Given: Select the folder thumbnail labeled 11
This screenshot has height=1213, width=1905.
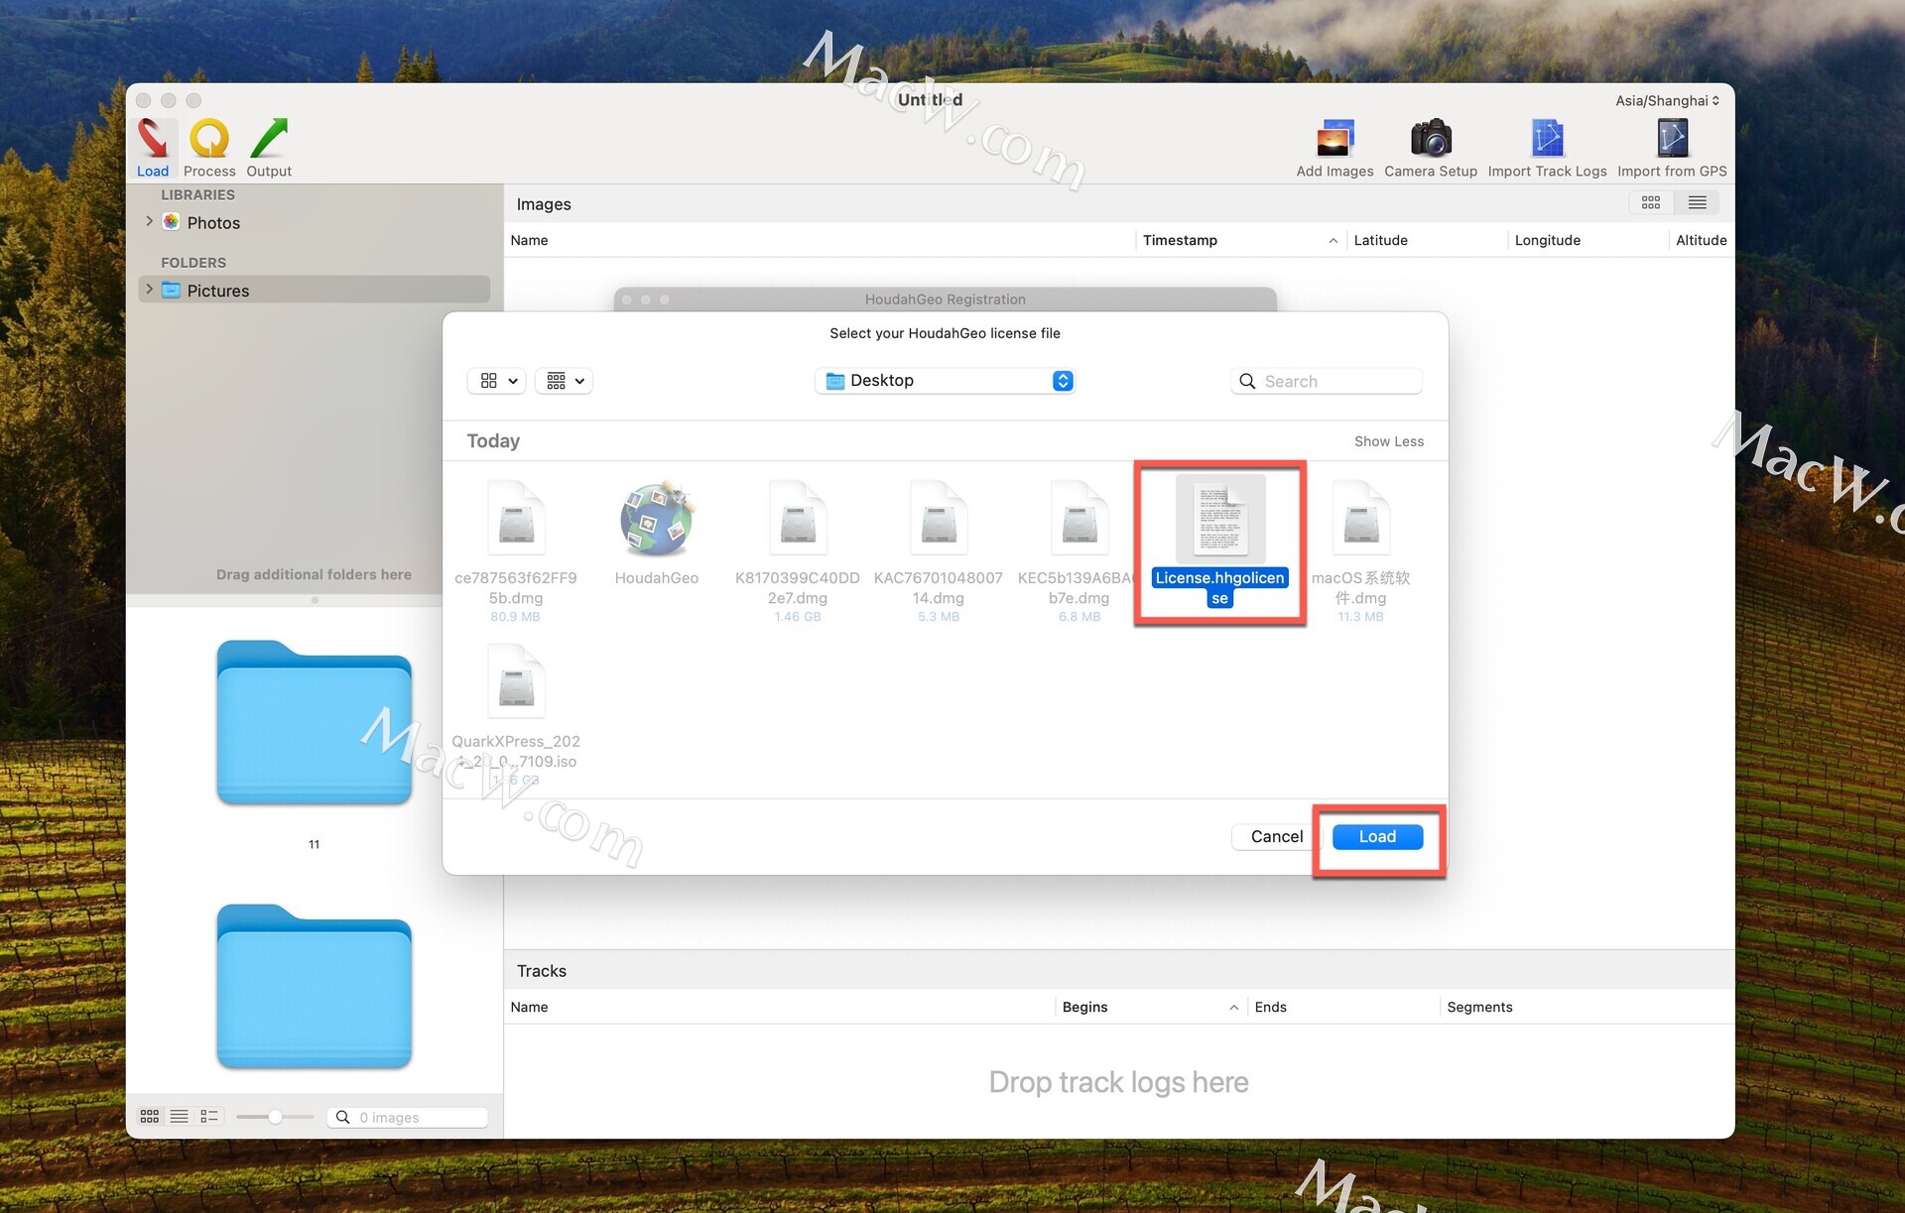Looking at the screenshot, I should (314, 722).
